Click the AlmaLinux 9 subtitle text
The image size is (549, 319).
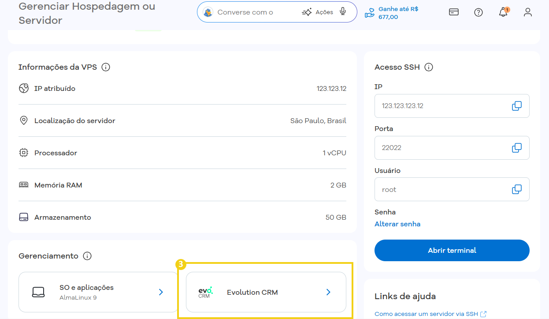point(78,297)
